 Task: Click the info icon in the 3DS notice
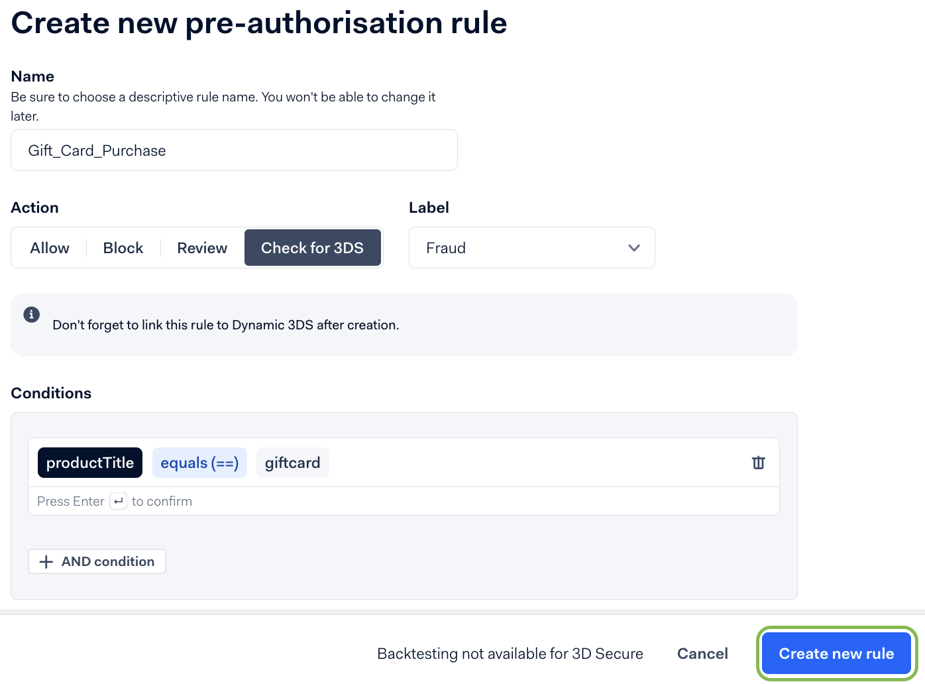[32, 314]
